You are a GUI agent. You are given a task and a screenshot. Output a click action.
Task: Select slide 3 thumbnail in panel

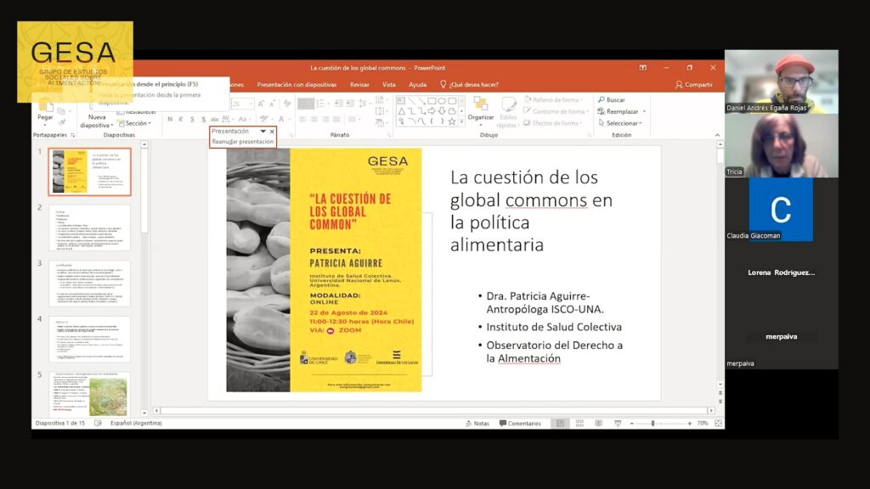pos(89,283)
